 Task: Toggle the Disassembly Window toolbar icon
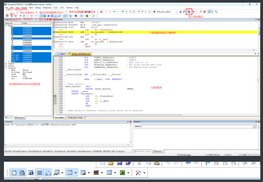click(45, 16)
